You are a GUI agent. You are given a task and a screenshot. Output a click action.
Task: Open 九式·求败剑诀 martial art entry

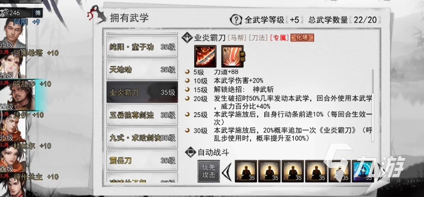pos(142,138)
